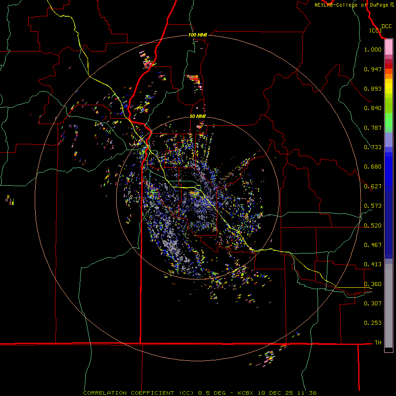Select the 0.413 legend value
This screenshot has width=396, height=396.
pyautogui.click(x=373, y=264)
